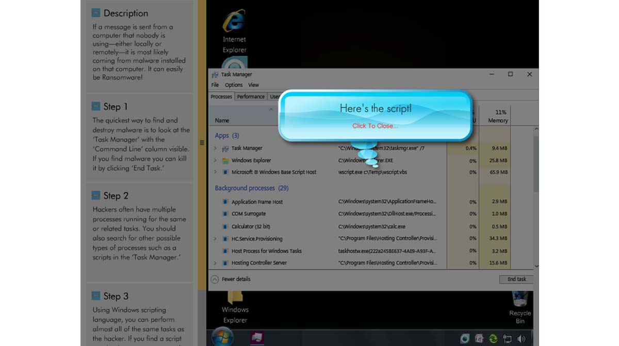Viewport: 619px width, 346px height.
Task: Open the Recycle Bin desktop icon
Action: [520, 307]
